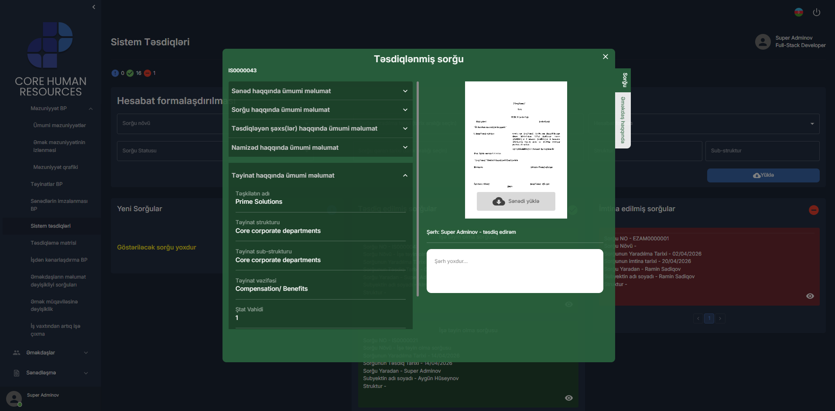
Task: Click the bottom-left user avatar
Action: coord(14,399)
